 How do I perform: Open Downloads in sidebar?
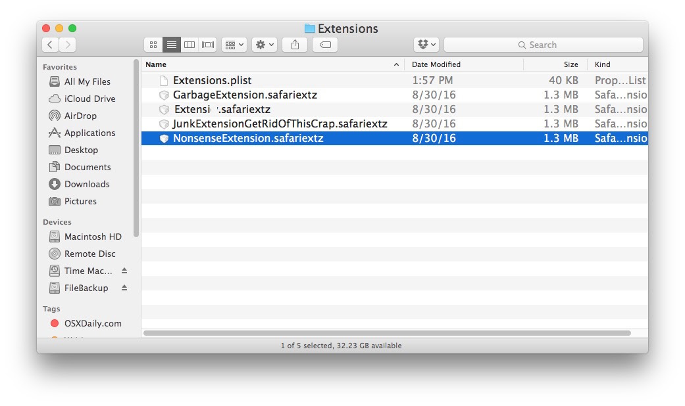tap(86, 184)
